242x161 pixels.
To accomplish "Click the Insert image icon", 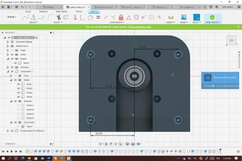I will pyautogui.click(x=184, y=17).
